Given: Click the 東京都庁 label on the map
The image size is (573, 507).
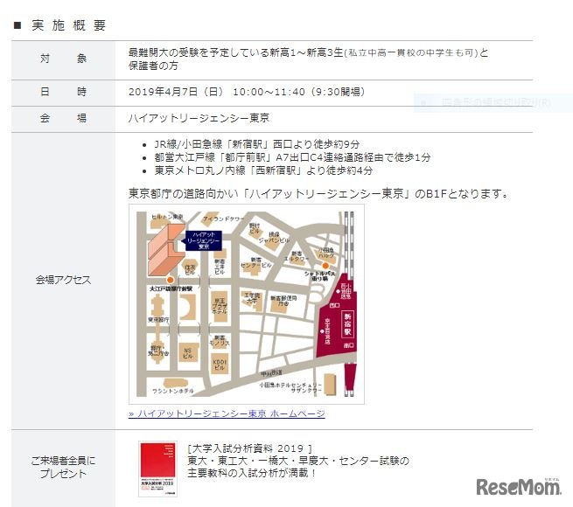Looking at the screenshot, I should point(157,320).
